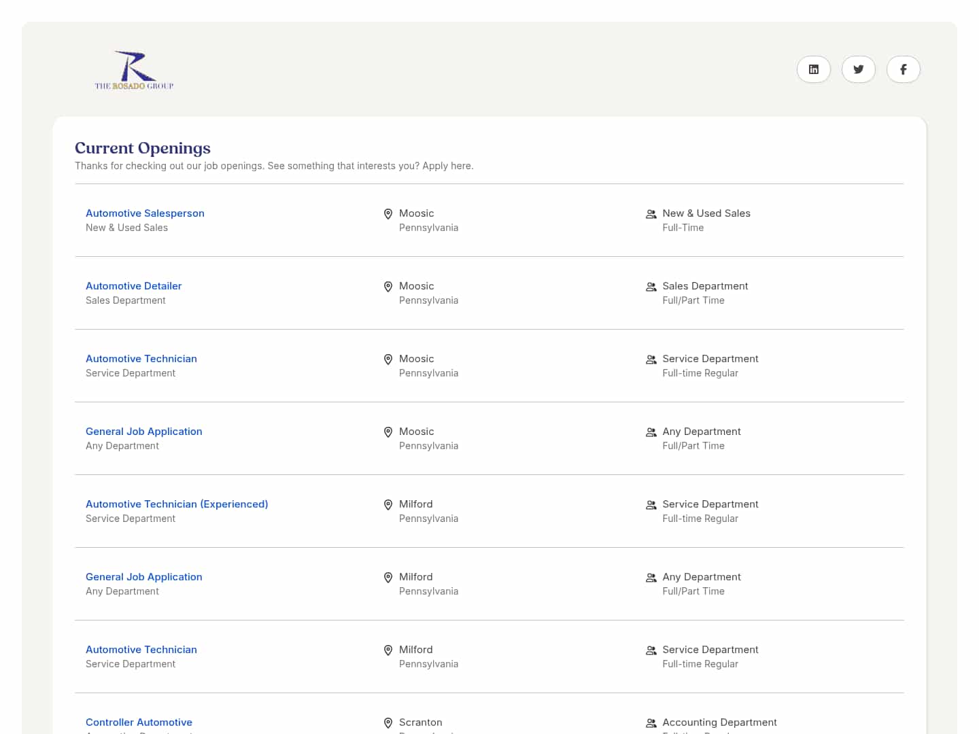Click location pin for Automotive Salesperson
979x734 pixels.
388,214
